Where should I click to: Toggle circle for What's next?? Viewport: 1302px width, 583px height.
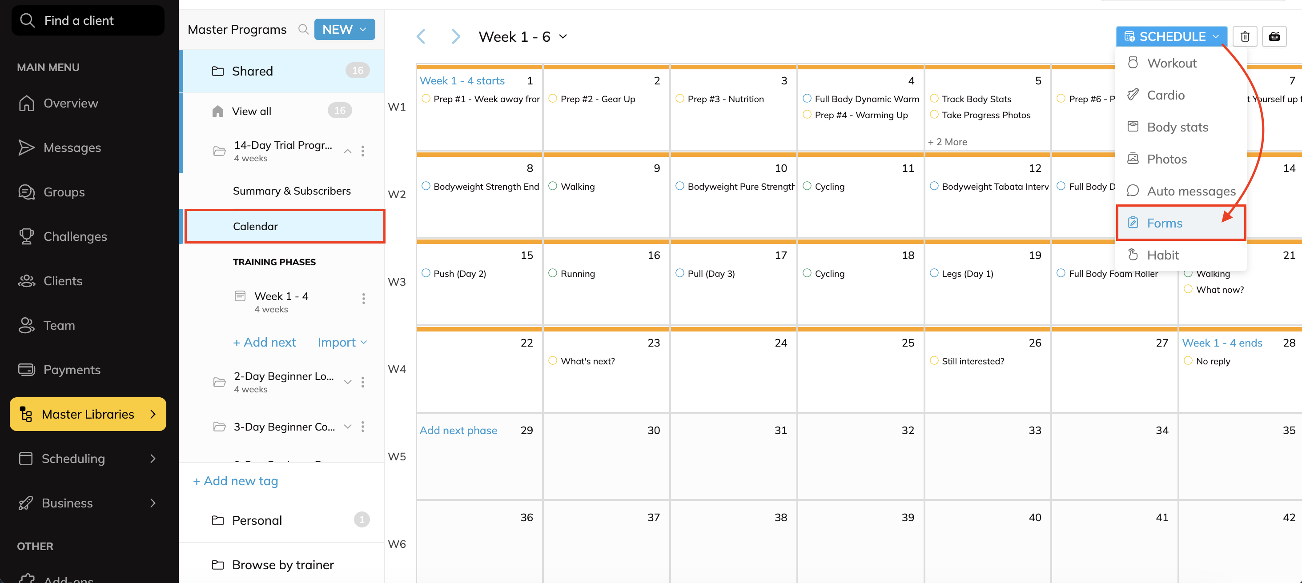[553, 361]
